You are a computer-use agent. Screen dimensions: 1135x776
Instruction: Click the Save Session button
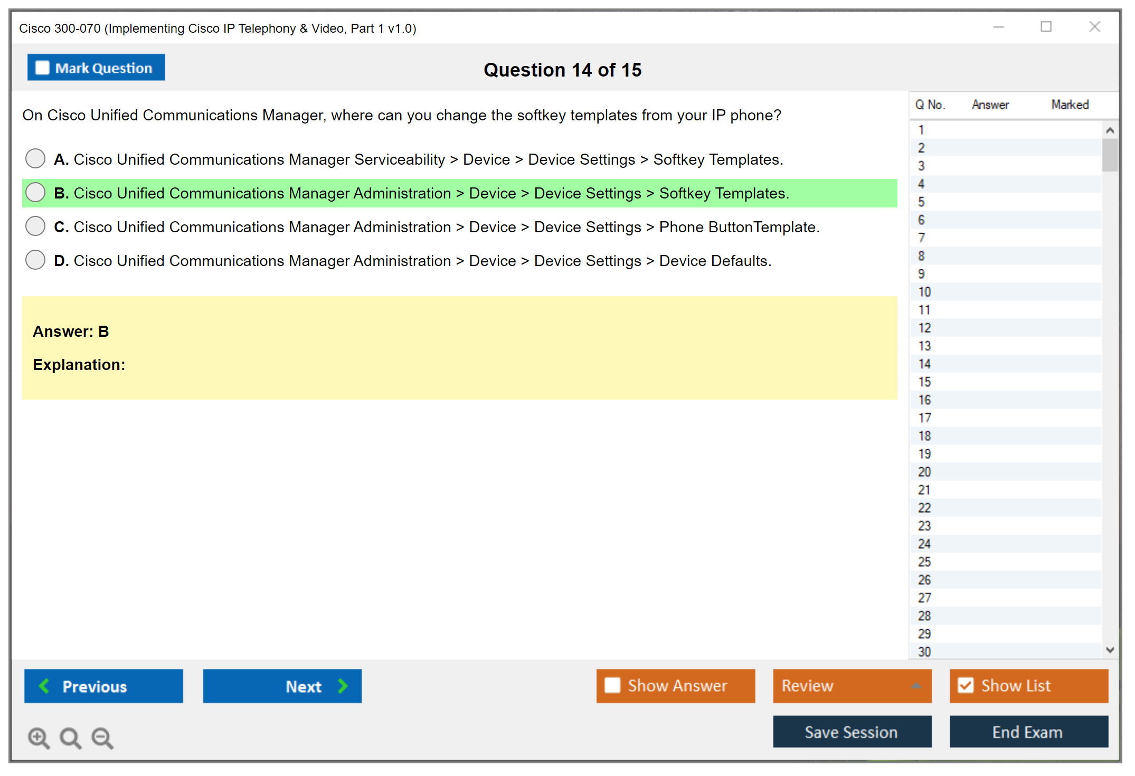pos(852,732)
